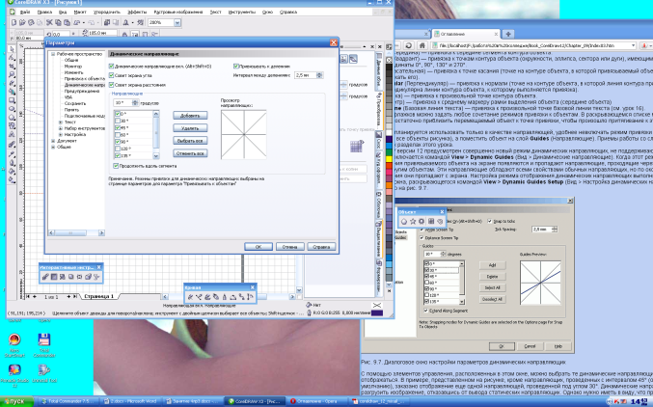Click the Add button in guides section
The image size is (653, 407).
(x=190, y=116)
